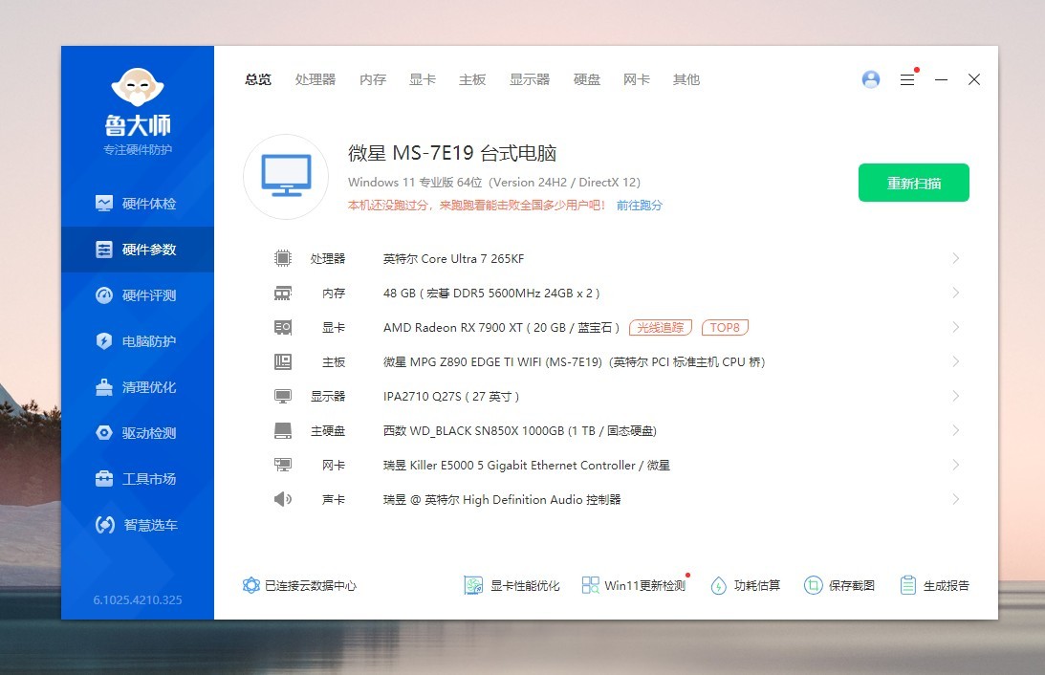Click the desktop computer monitor icon

[x=286, y=177]
